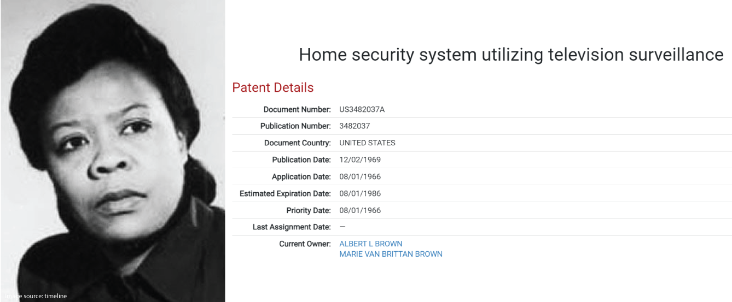Click the Document Country label
The height and width of the screenshot is (302, 732).
click(x=298, y=143)
